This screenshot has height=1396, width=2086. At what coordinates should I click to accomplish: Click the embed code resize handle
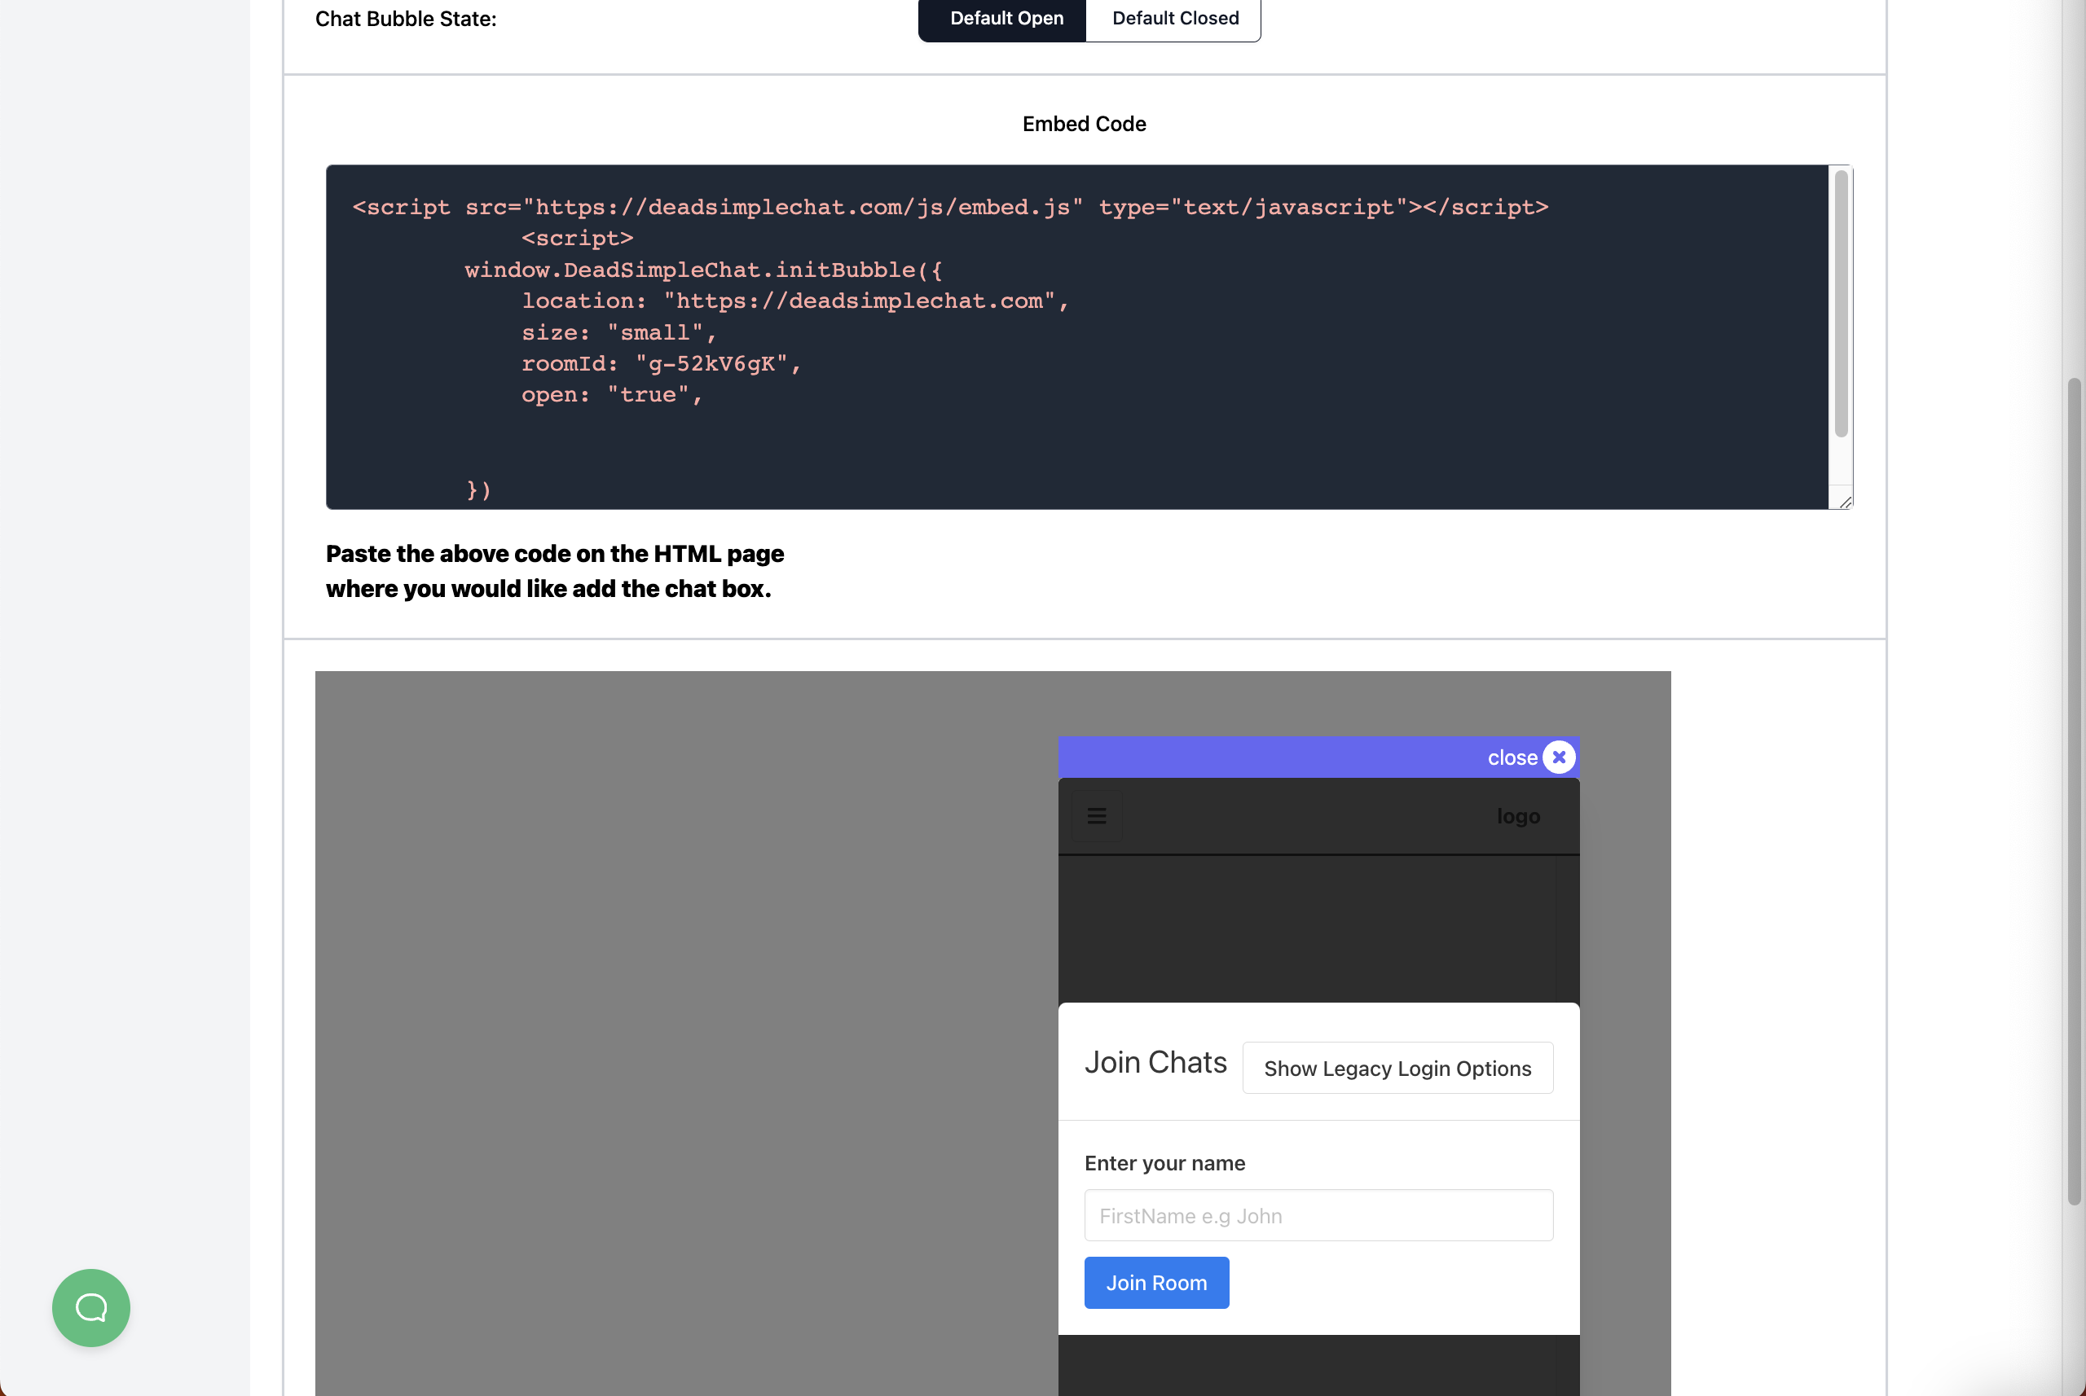(x=1845, y=503)
